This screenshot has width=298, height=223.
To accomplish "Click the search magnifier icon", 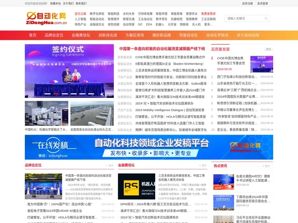I will (266, 19).
